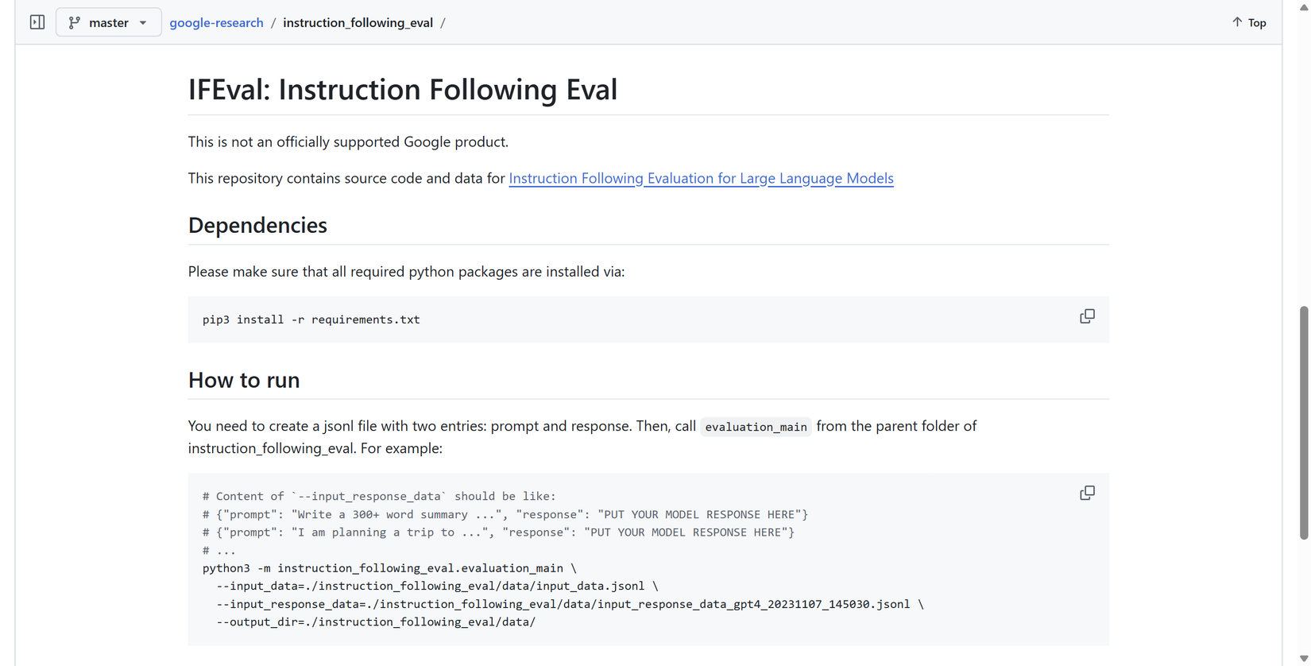
Task: Click the up arrow icon beside Top
Action: coord(1237,22)
